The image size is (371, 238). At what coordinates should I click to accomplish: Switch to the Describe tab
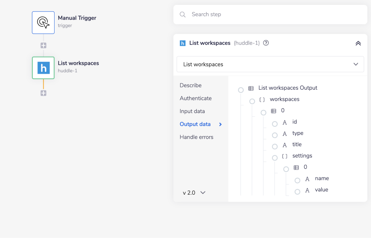coord(190,85)
